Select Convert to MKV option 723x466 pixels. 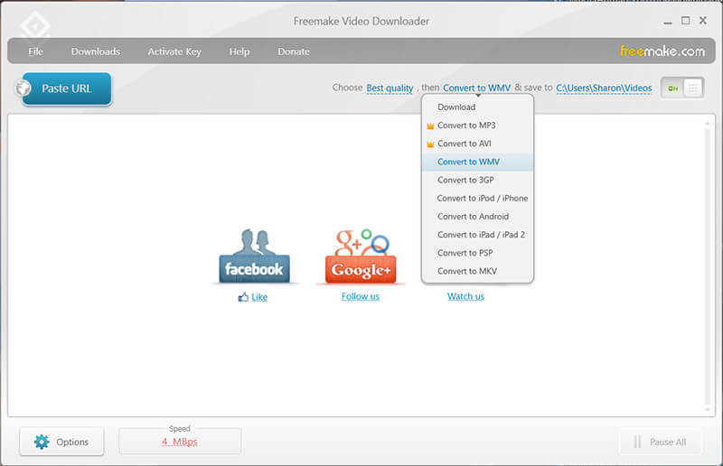[x=477, y=271]
